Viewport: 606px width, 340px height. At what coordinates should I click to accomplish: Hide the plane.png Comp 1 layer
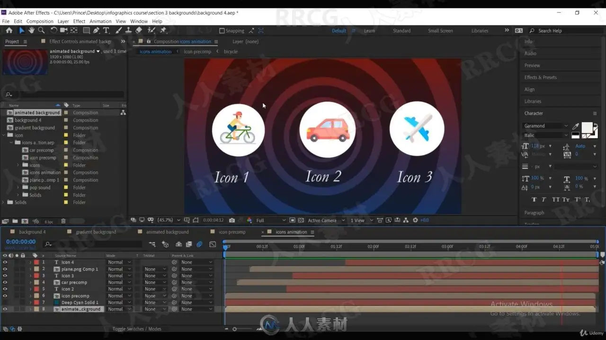pyautogui.click(x=5, y=269)
